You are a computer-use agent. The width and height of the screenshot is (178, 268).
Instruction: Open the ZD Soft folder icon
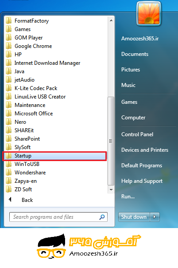[8, 189]
